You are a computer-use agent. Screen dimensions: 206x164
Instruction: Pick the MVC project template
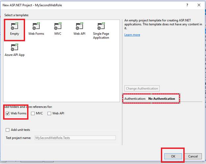(x=58, y=29)
